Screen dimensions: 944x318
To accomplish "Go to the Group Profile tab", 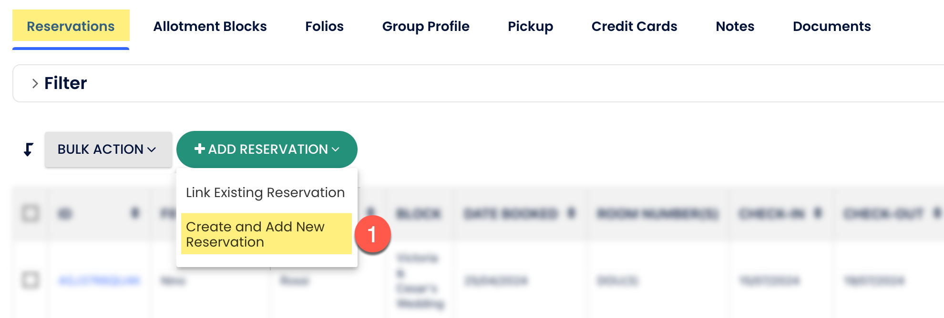I will (426, 26).
